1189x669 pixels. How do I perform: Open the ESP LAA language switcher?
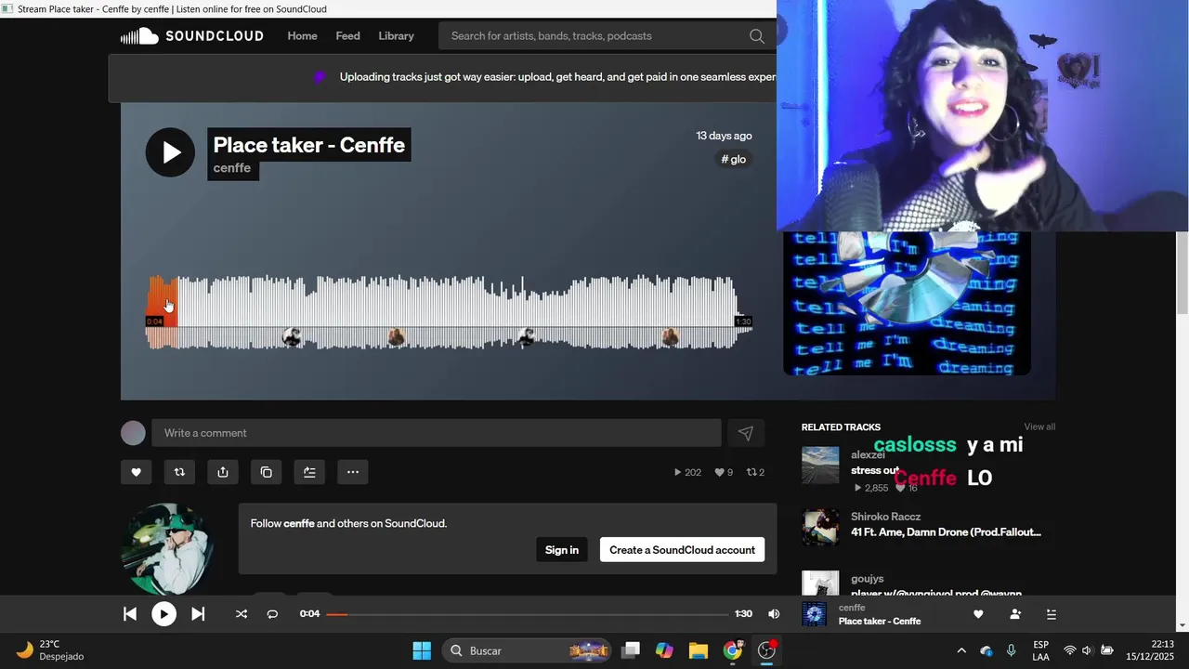[x=1040, y=650]
